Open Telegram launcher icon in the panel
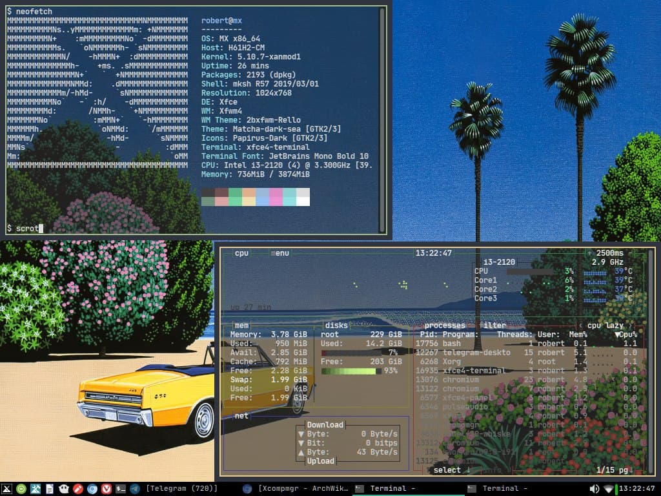Viewport: 661px width, 496px height. (x=134, y=489)
